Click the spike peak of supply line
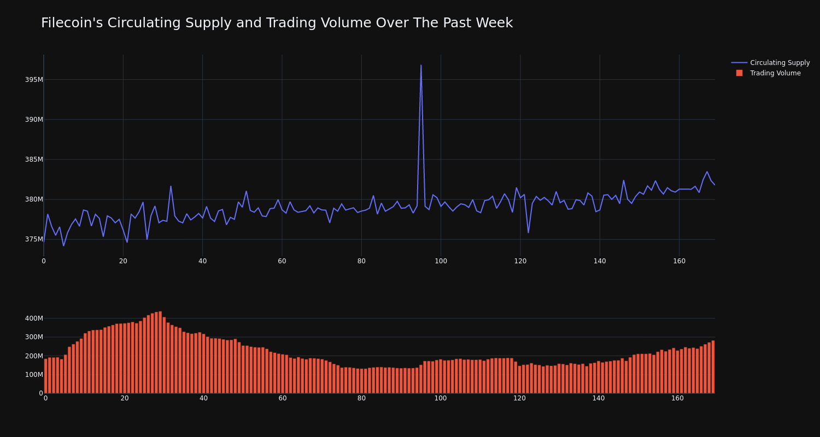The height and width of the screenshot is (437, 820). [x=421, y=65]
